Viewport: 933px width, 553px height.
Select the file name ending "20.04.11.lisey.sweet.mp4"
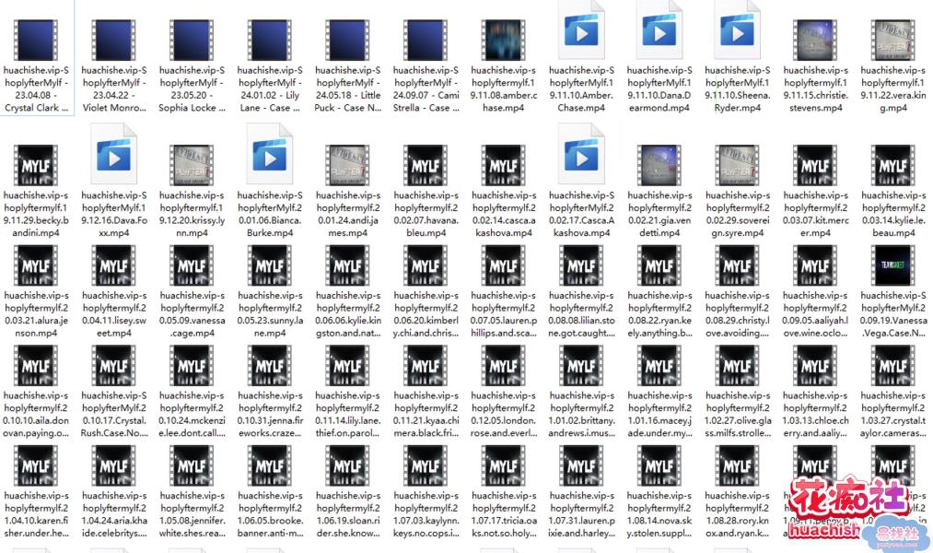(x=113, y=314)
